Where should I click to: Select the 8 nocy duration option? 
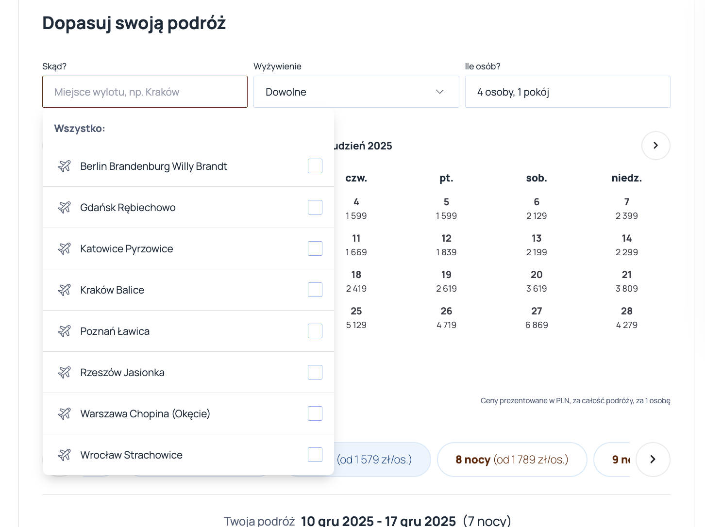click(512, 460)
